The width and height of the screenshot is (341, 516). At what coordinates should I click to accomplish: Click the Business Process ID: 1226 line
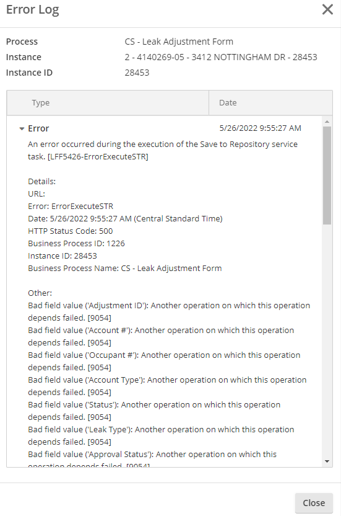coord(76,244)
